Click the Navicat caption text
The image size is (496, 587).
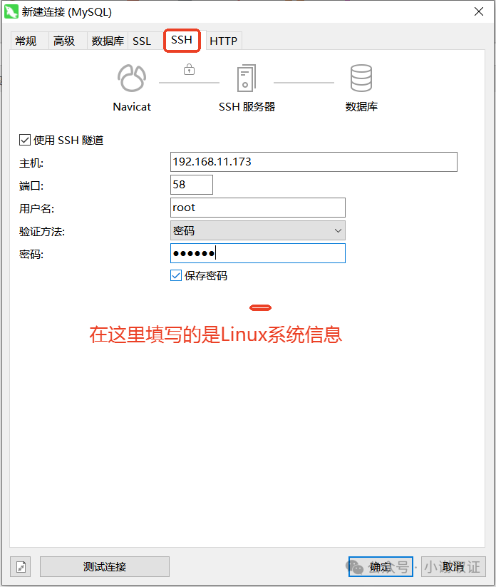[132, 107]
